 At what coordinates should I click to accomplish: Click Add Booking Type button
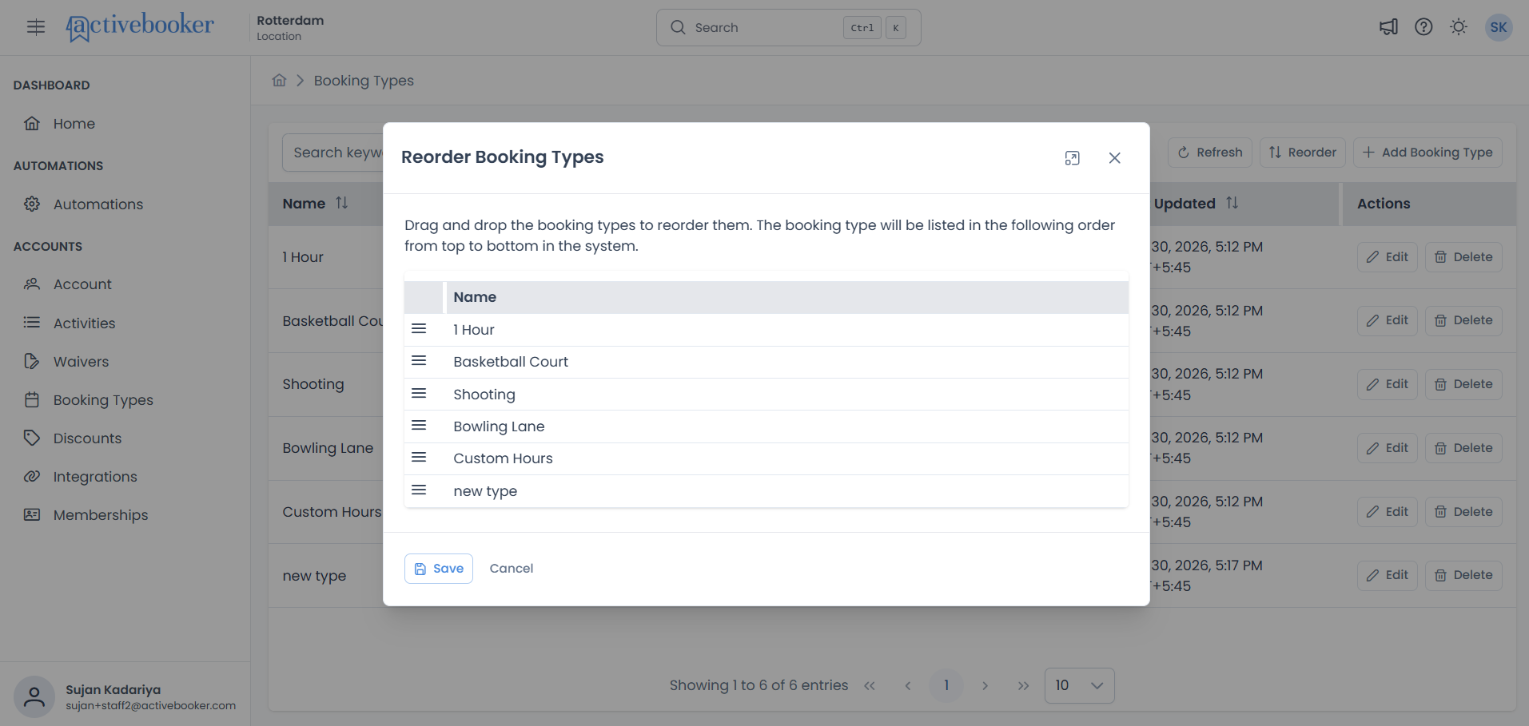(1427, 152)
